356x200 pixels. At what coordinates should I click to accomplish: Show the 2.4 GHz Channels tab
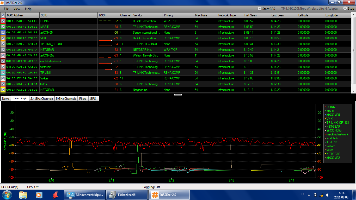pyautogui.click(x=42, y=99)
